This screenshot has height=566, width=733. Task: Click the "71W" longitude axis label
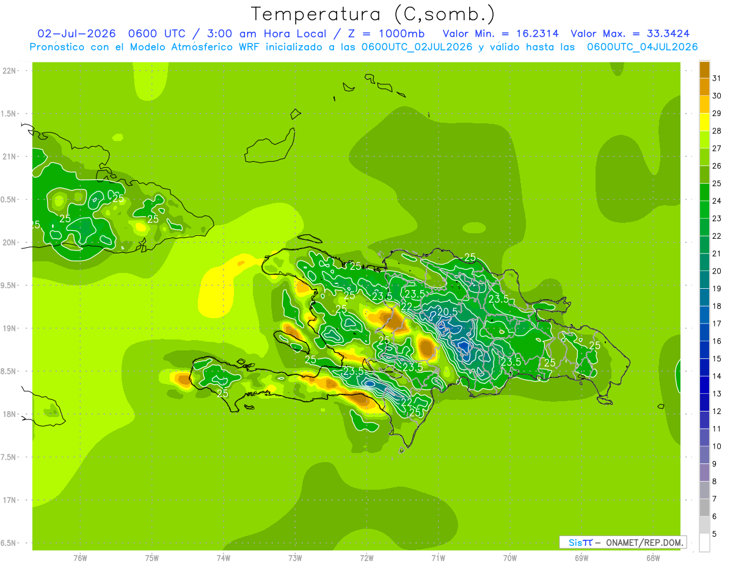438,558
